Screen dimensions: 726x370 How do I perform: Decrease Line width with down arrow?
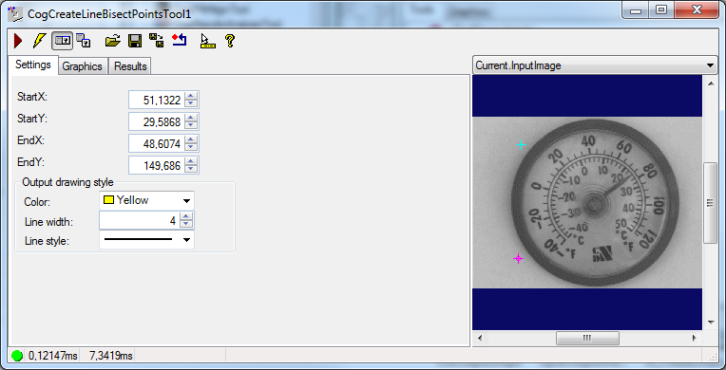coord(186,225)
